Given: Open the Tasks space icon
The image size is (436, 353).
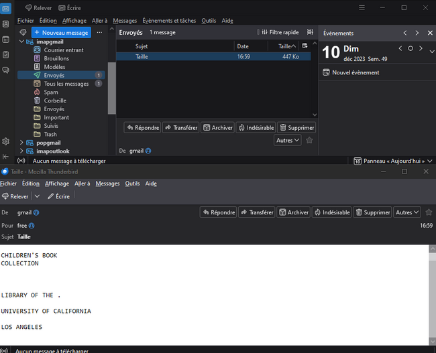Looking at the screenshot, I should pyautogui.click(x=5, y=55).
